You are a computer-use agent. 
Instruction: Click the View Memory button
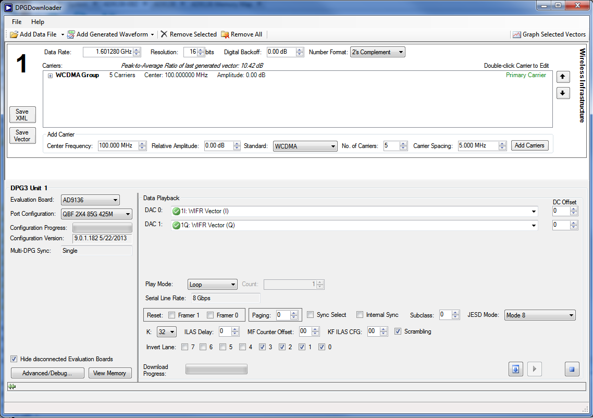pyautogui.click(x=110, y=373)
